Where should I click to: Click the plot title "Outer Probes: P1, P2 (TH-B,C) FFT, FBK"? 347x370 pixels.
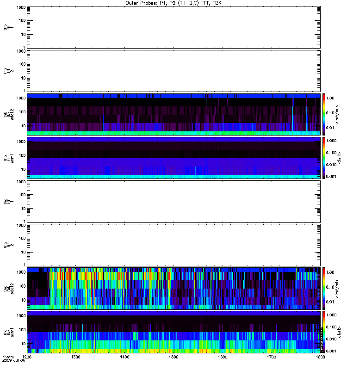click(173, 3)
